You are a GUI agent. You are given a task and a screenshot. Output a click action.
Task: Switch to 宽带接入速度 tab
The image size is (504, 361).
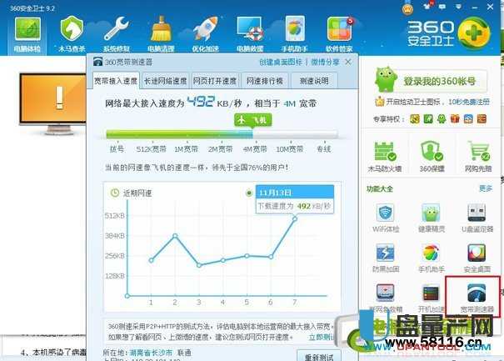116,81
